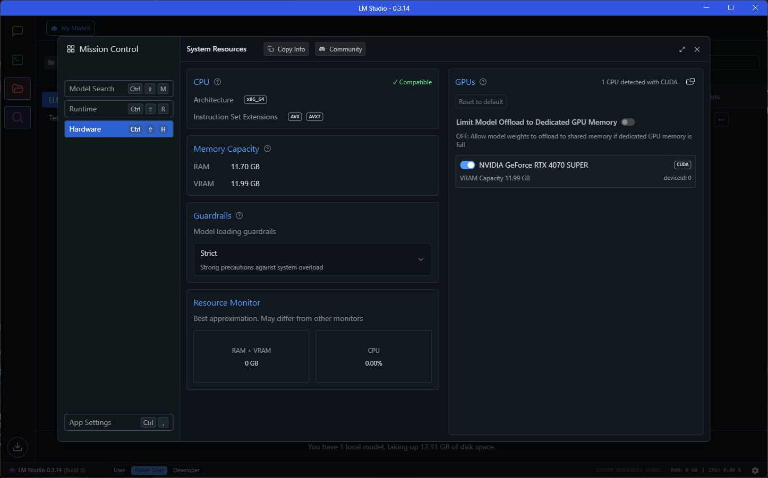Image resolution: width=768 pixels, height=478 pixels.
Task: Click the '1 GPU detected with CUDA' text
Action: [639, 82]
